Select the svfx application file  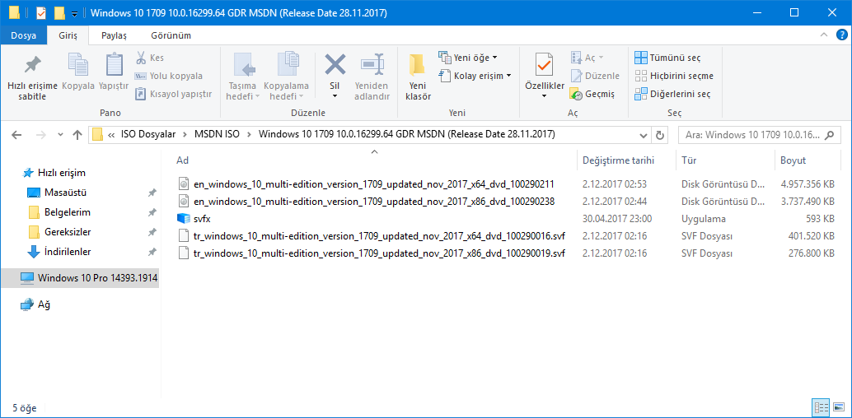[x=194, y=219]
